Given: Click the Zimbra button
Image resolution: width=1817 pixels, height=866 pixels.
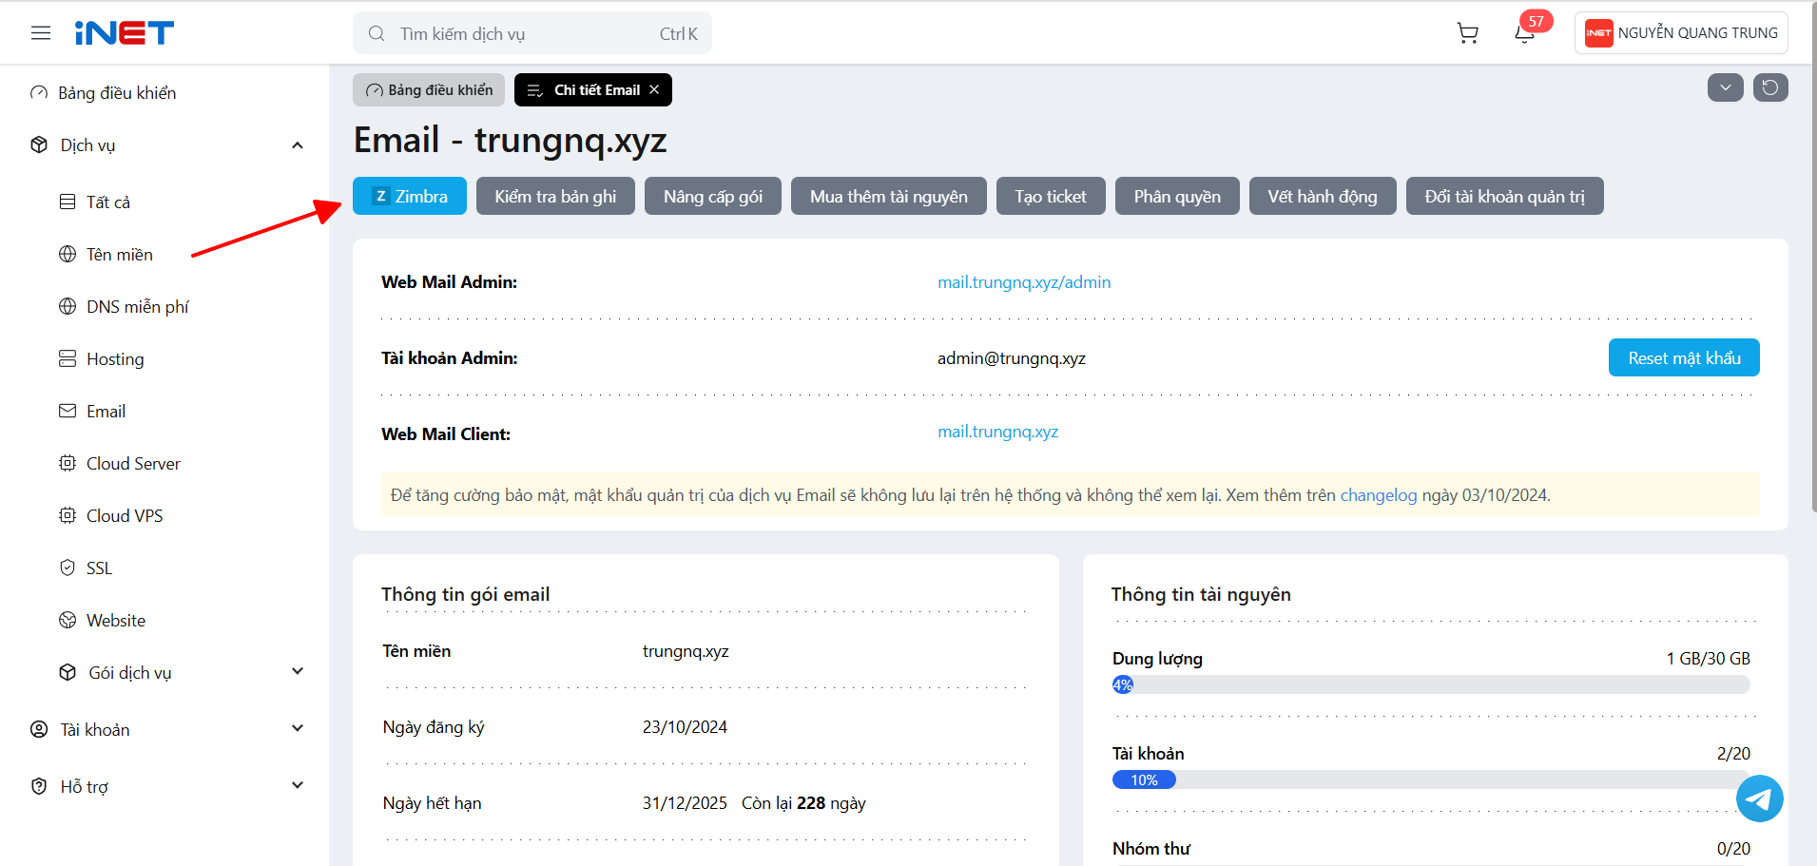Looking at the screenshot, I should (410, 196).
